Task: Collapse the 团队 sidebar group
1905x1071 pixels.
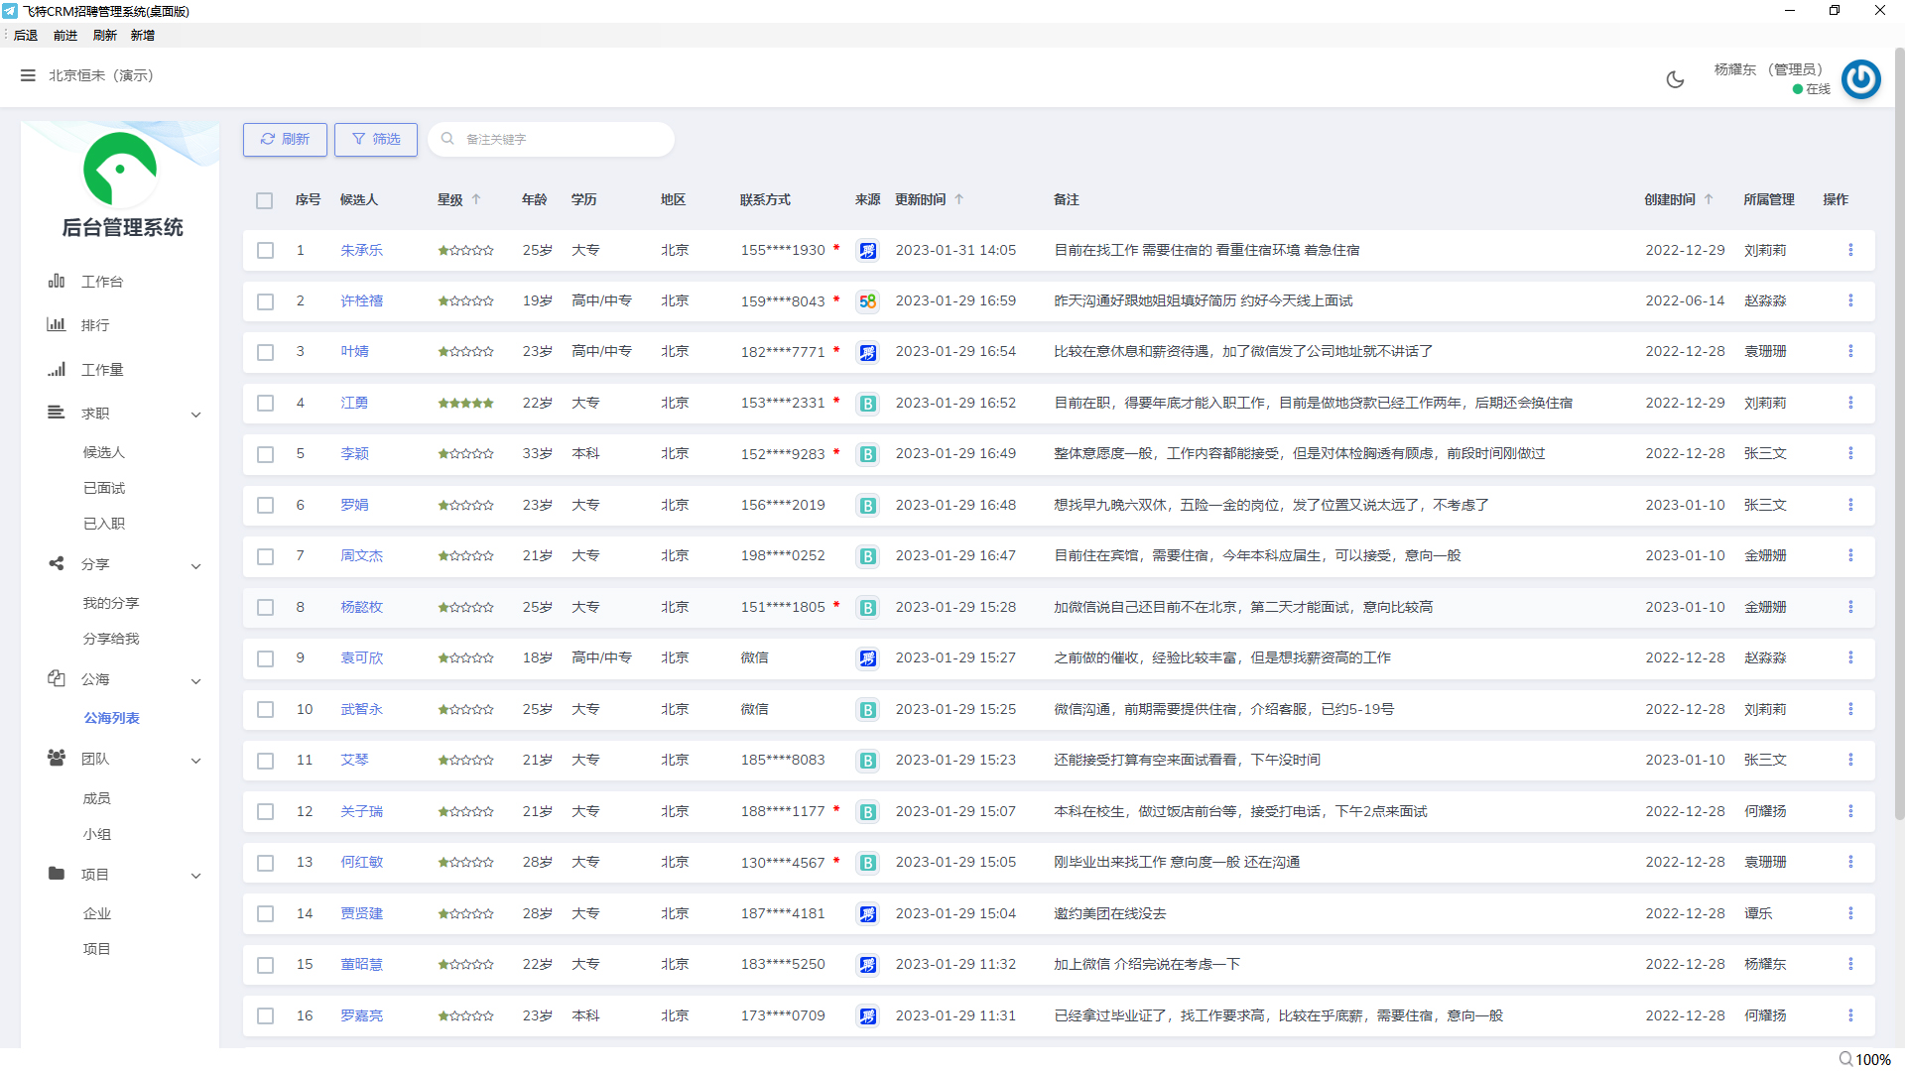Action: 195,761
